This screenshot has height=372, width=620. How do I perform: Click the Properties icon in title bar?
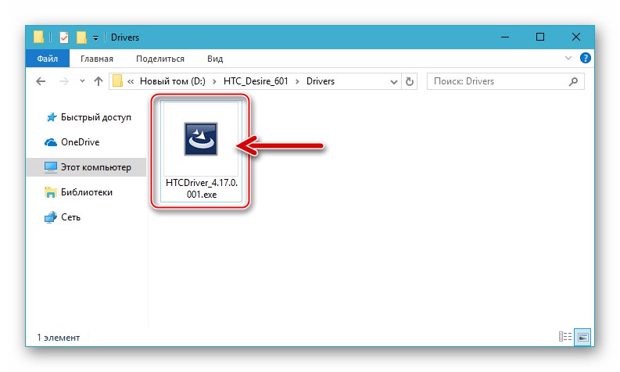(x=63, y=38)
